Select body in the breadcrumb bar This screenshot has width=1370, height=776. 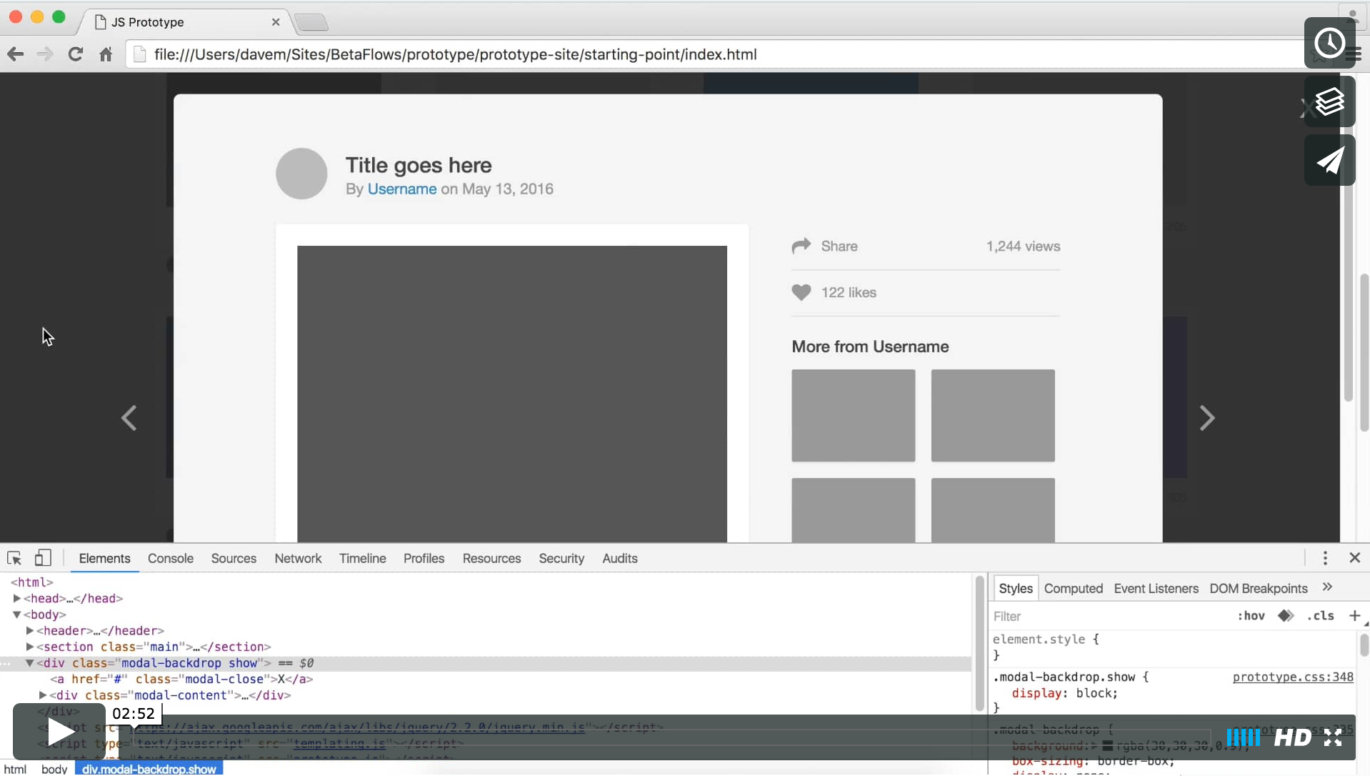coord(54,769)
